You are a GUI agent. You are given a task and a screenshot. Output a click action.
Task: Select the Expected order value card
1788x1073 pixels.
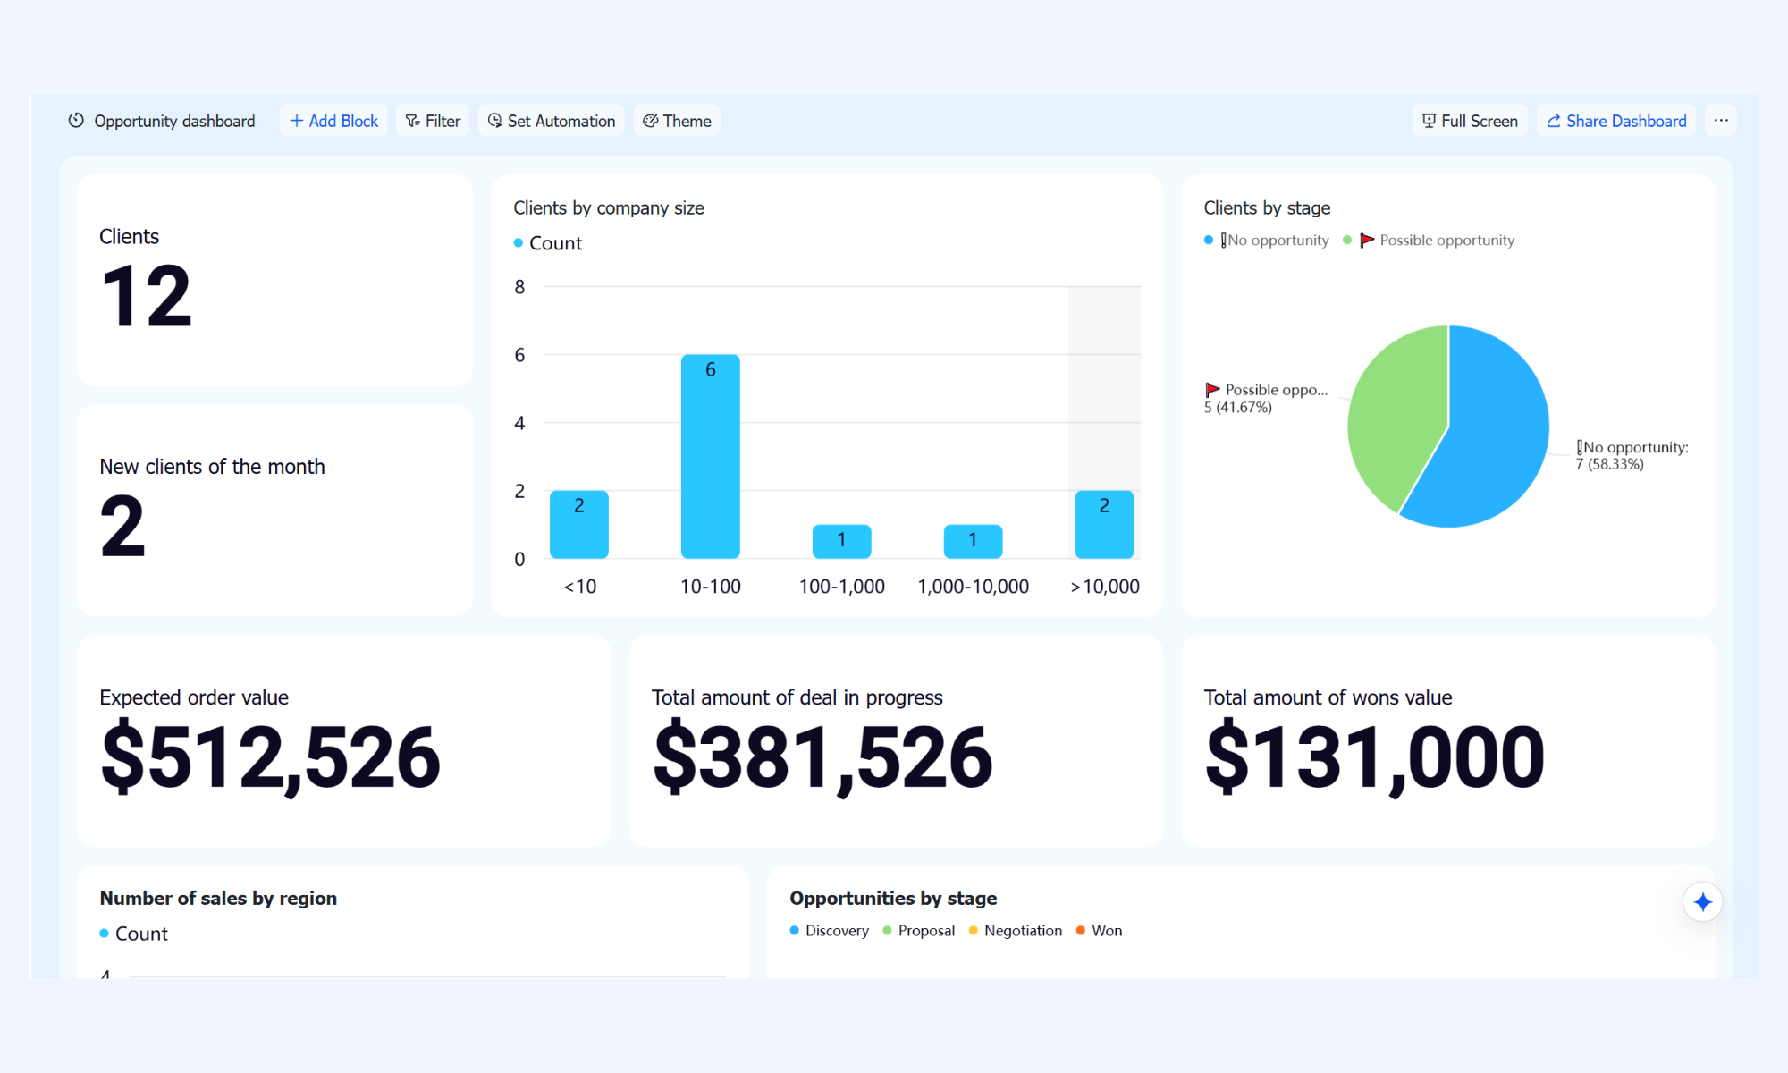click(344, 741)
